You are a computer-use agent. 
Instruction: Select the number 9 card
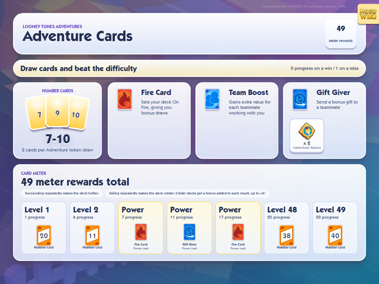point(57,112)
